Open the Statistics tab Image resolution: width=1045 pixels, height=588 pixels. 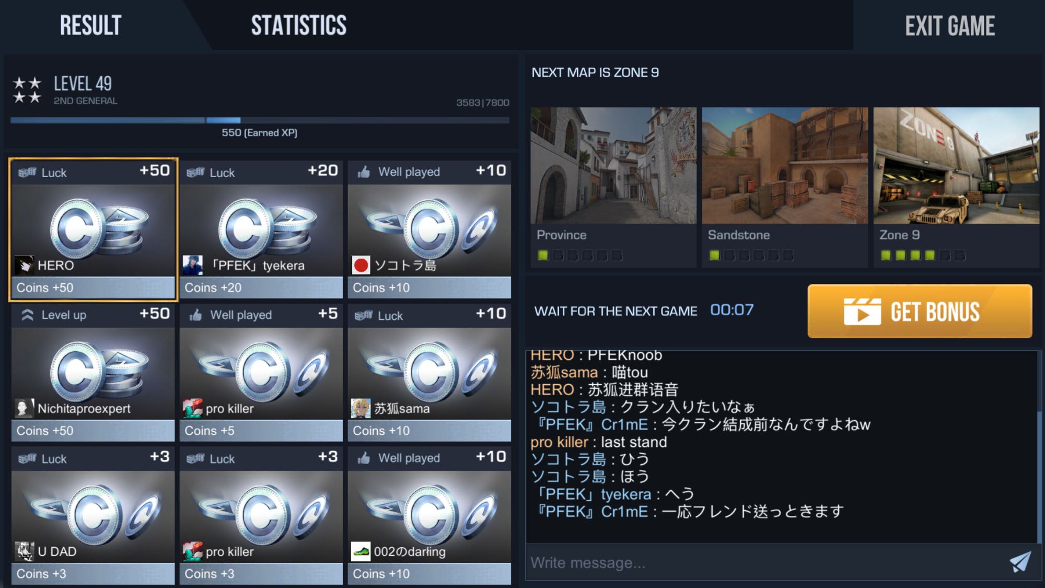pyautogui.click(x=298, y=25)
